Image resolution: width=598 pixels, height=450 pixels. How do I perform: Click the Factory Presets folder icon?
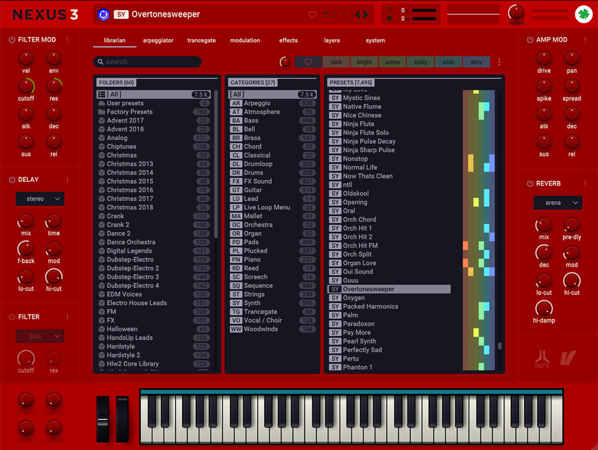point(102,112)
